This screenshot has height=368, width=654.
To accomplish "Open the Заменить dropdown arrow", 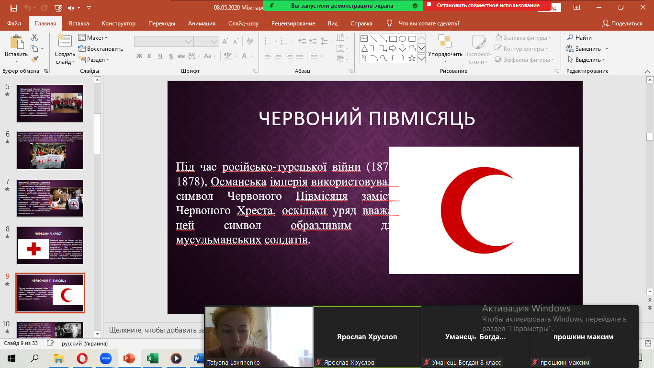I will click(606, 49).
